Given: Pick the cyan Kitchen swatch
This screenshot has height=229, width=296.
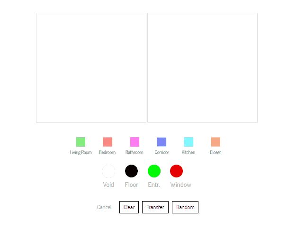Looking at the screenshot, I should click(x=188, y=142).
